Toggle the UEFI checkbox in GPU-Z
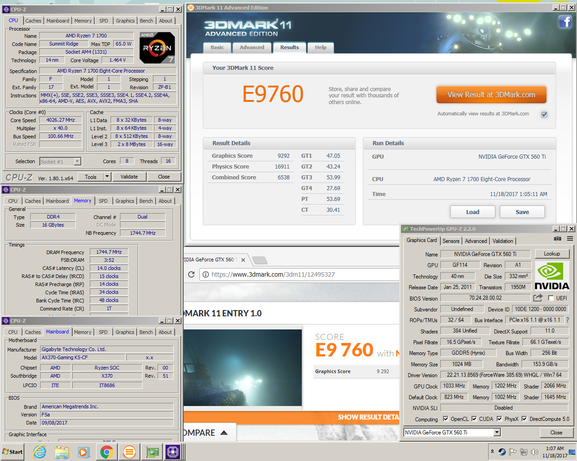This screenshot has height=461, width=577. (x=551, y=298)
